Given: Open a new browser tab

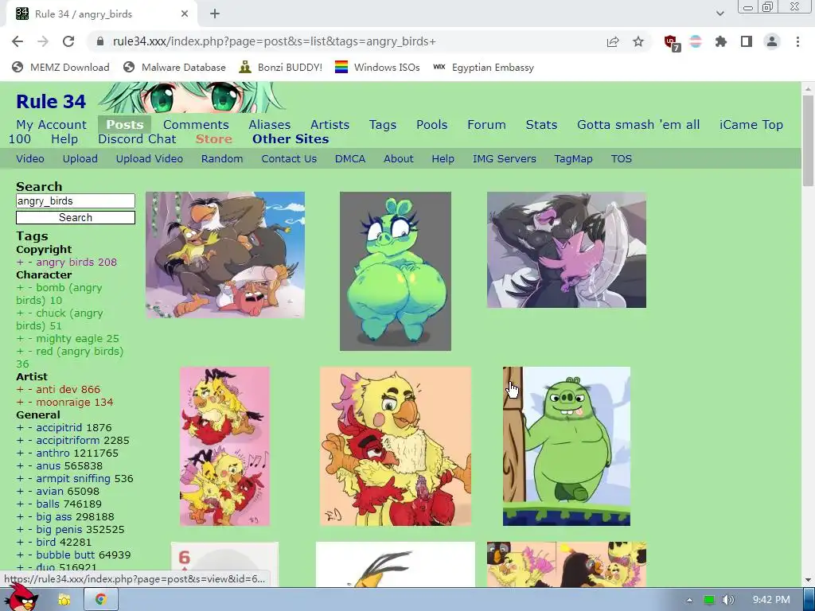Looking at the screenshot, I should click(x=215, y=14).
